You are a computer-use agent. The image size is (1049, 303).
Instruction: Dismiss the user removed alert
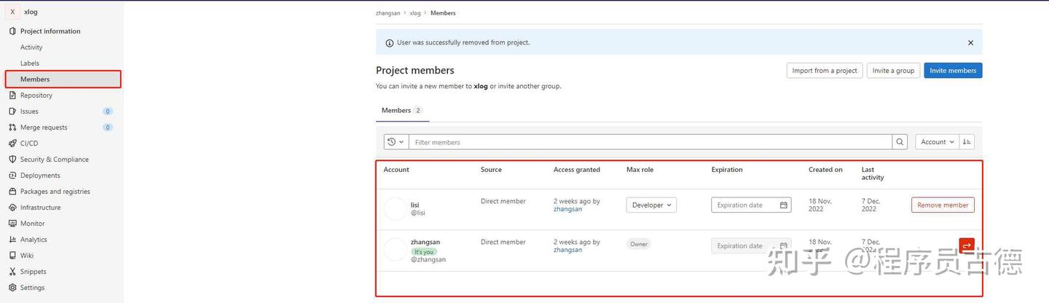point(970,43)
